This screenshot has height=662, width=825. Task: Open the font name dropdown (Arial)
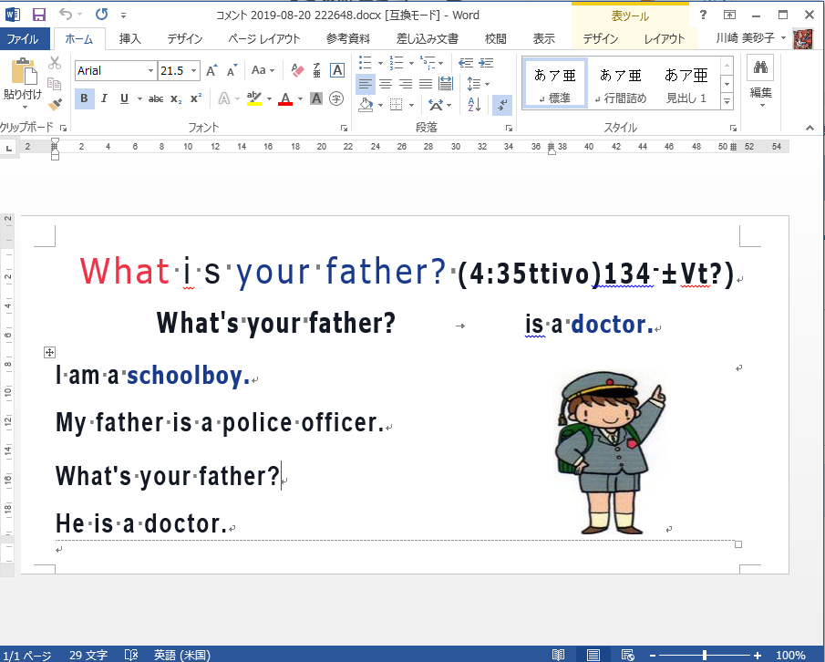pos(151,70)
